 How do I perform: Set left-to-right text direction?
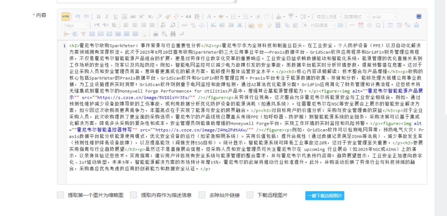97,25
